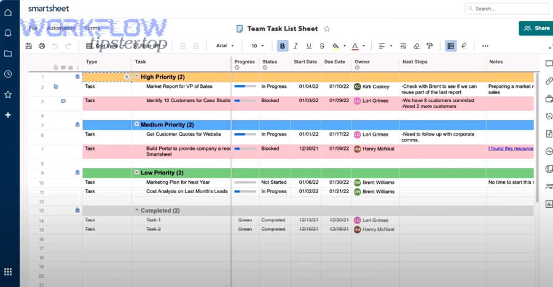Toggle Italic formatting
This screenshot has width=553, height=287.
(x=296, y=46)
